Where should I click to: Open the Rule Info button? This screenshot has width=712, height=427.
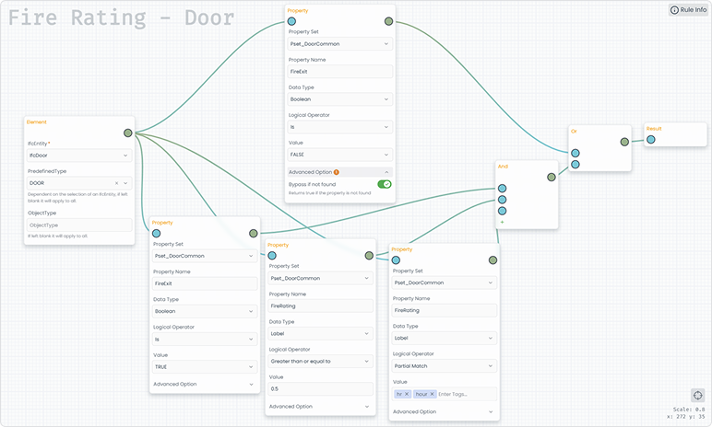click(687, 10)
